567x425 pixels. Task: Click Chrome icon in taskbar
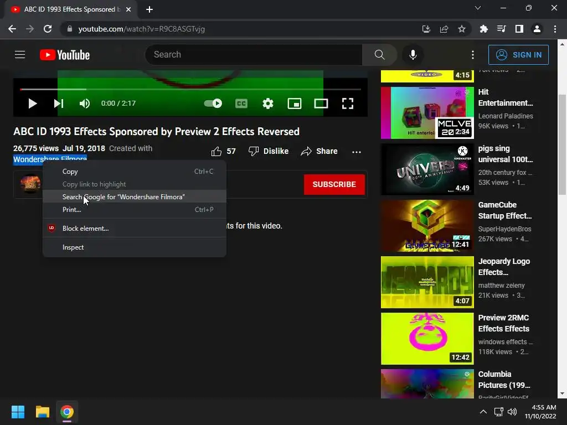click(x=67, y=412)
